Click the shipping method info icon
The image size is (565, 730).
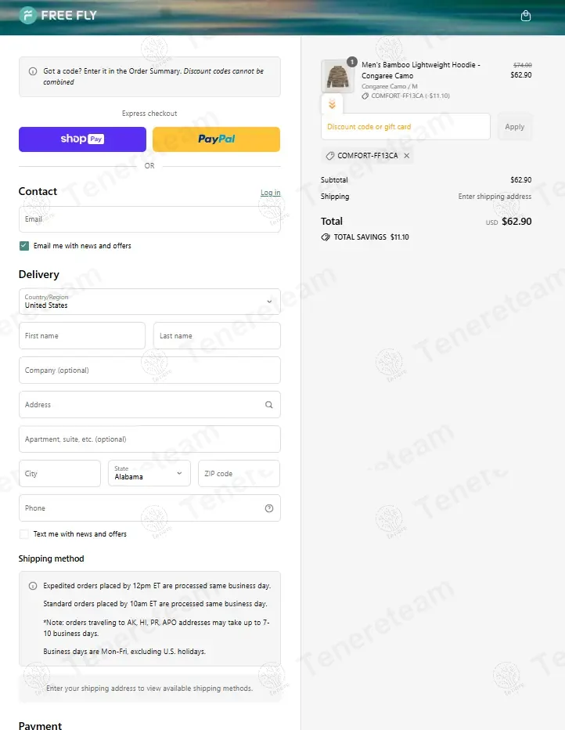(33, 586)
